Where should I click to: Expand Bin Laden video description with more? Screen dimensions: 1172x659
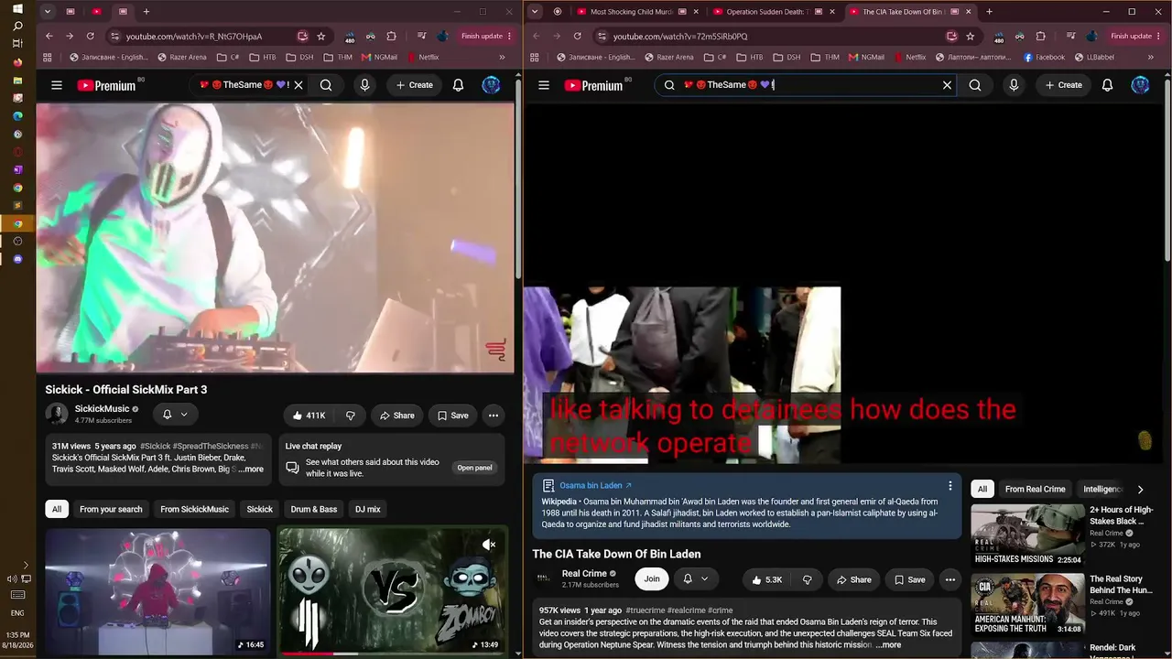click(x=889, y=645)
